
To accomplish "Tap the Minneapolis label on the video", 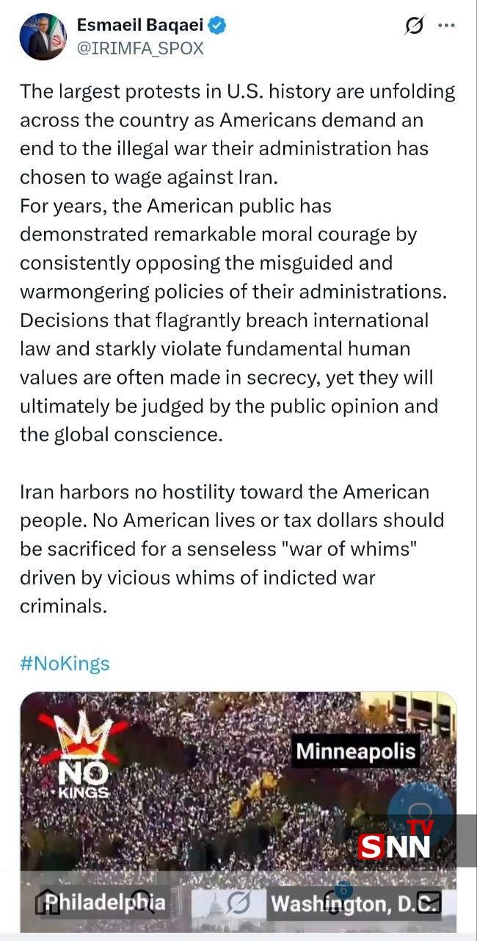I will pyautogui.click(x=356, y=751).
